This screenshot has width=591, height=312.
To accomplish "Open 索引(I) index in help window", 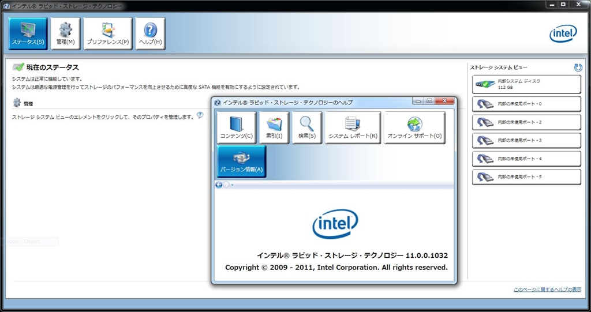I will point(274,127).
